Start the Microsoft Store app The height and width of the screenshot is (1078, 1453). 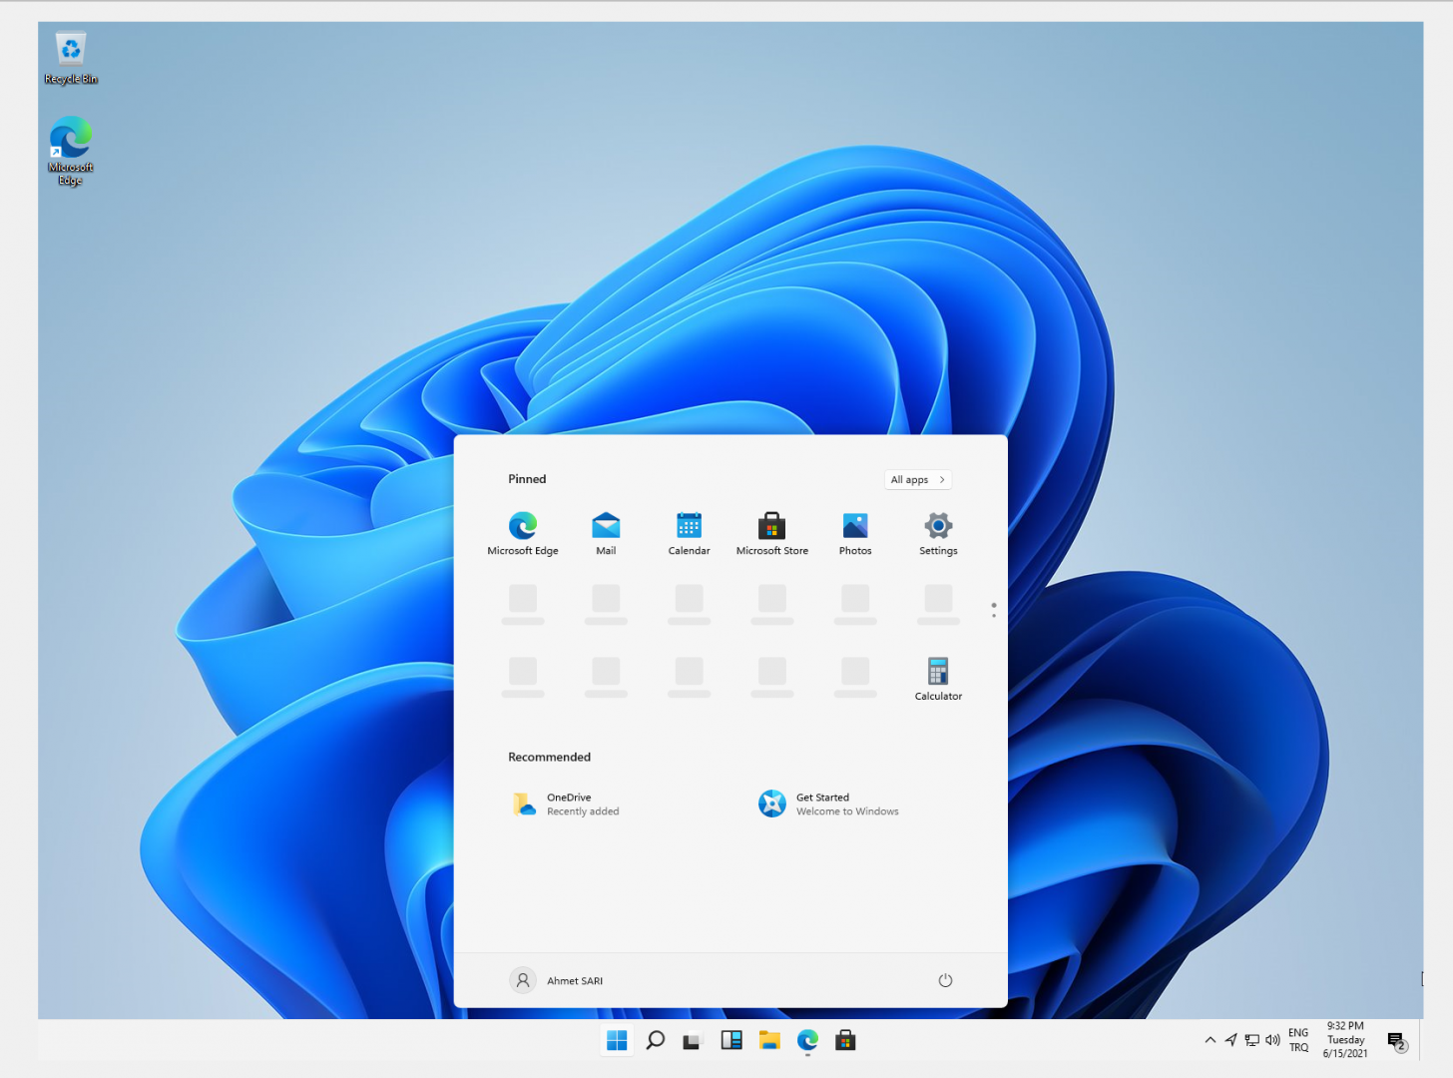(x=771, y=533)
